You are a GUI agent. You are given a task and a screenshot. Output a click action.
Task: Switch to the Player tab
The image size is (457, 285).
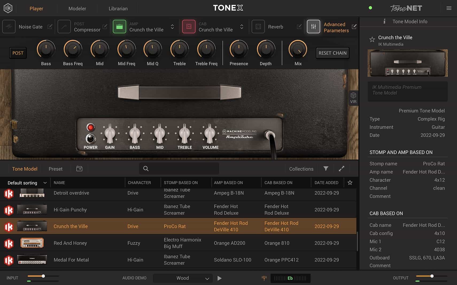pos(36,9)
